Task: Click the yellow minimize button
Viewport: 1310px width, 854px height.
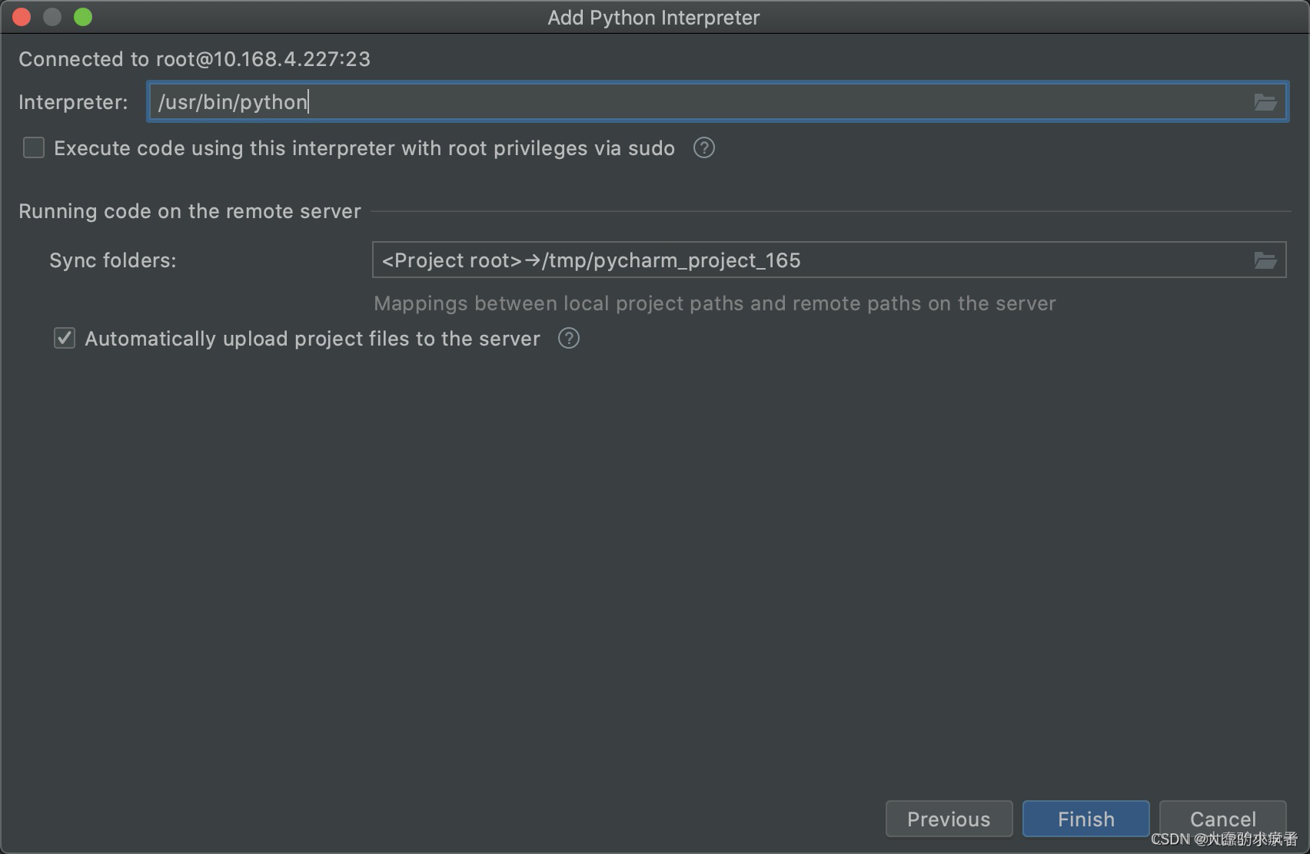Action: (52, 16)
